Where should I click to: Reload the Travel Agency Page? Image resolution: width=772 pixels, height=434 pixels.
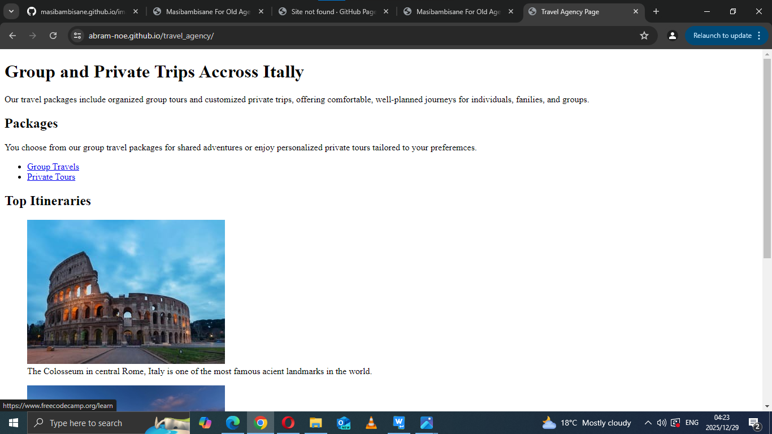pos(53,35)
